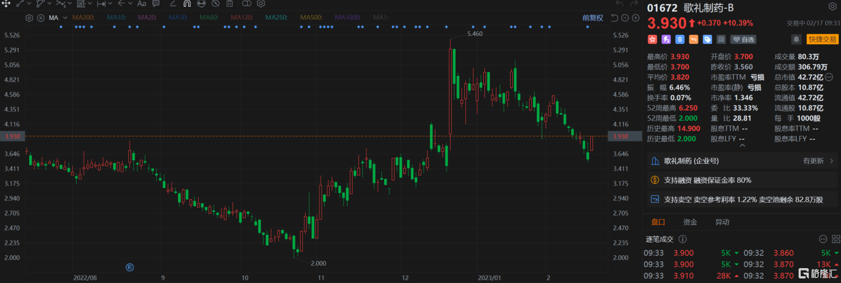
Task: Click the 5.460 high price label
Action: coord(475,34)
